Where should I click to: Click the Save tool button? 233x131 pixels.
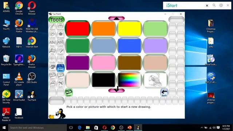coord(60,76)
